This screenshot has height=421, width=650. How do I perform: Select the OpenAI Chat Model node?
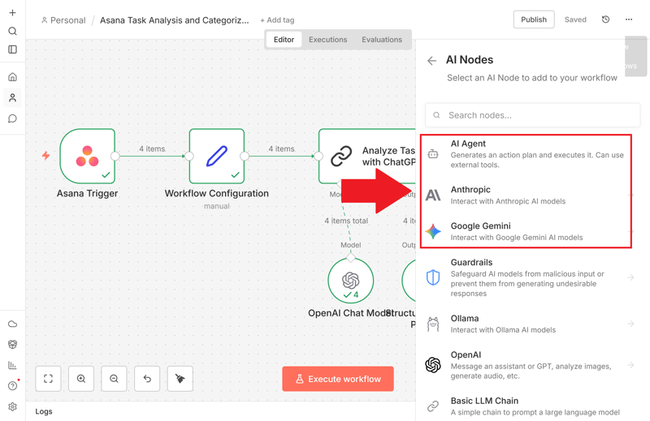(x=350, y=280)
